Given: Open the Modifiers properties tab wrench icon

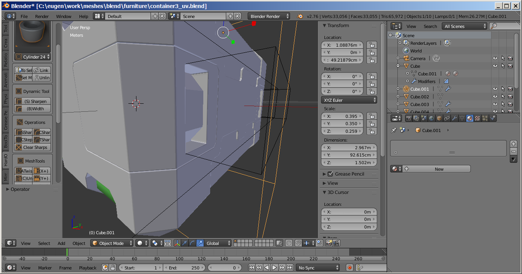Looking at the screenshot, I should [x=454, y=118].
